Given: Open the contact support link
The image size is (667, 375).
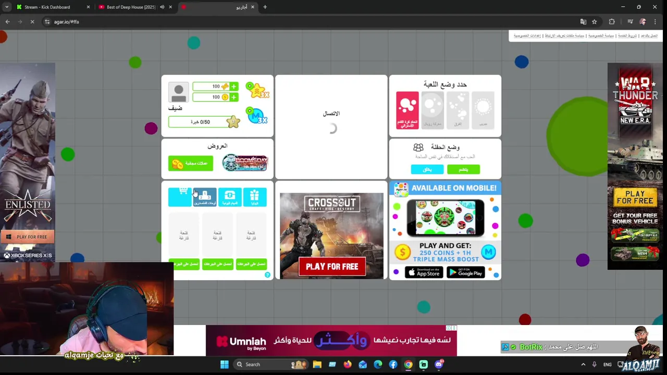Looking at the screenshot, I should tap(649, 35).
